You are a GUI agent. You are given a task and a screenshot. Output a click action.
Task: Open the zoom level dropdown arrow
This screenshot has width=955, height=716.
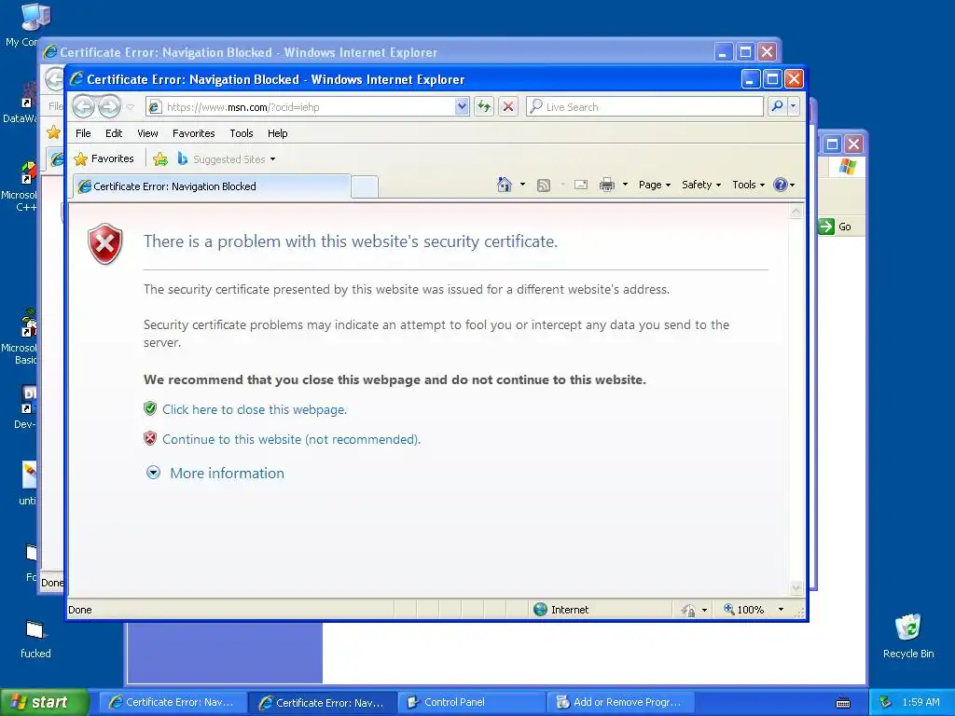tap(781, 610)
